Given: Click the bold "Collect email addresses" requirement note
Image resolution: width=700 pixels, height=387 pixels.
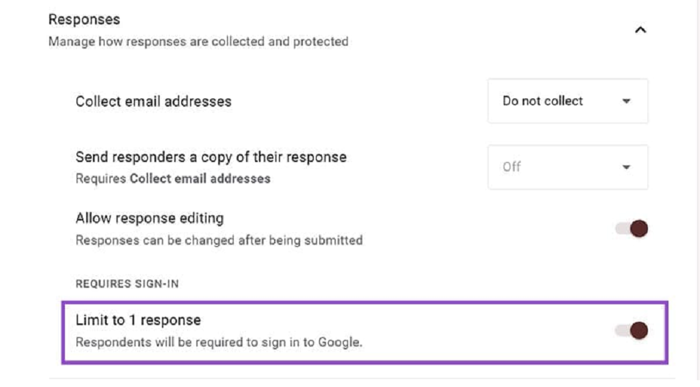Looking at the screenshot, I should (200, 179).
